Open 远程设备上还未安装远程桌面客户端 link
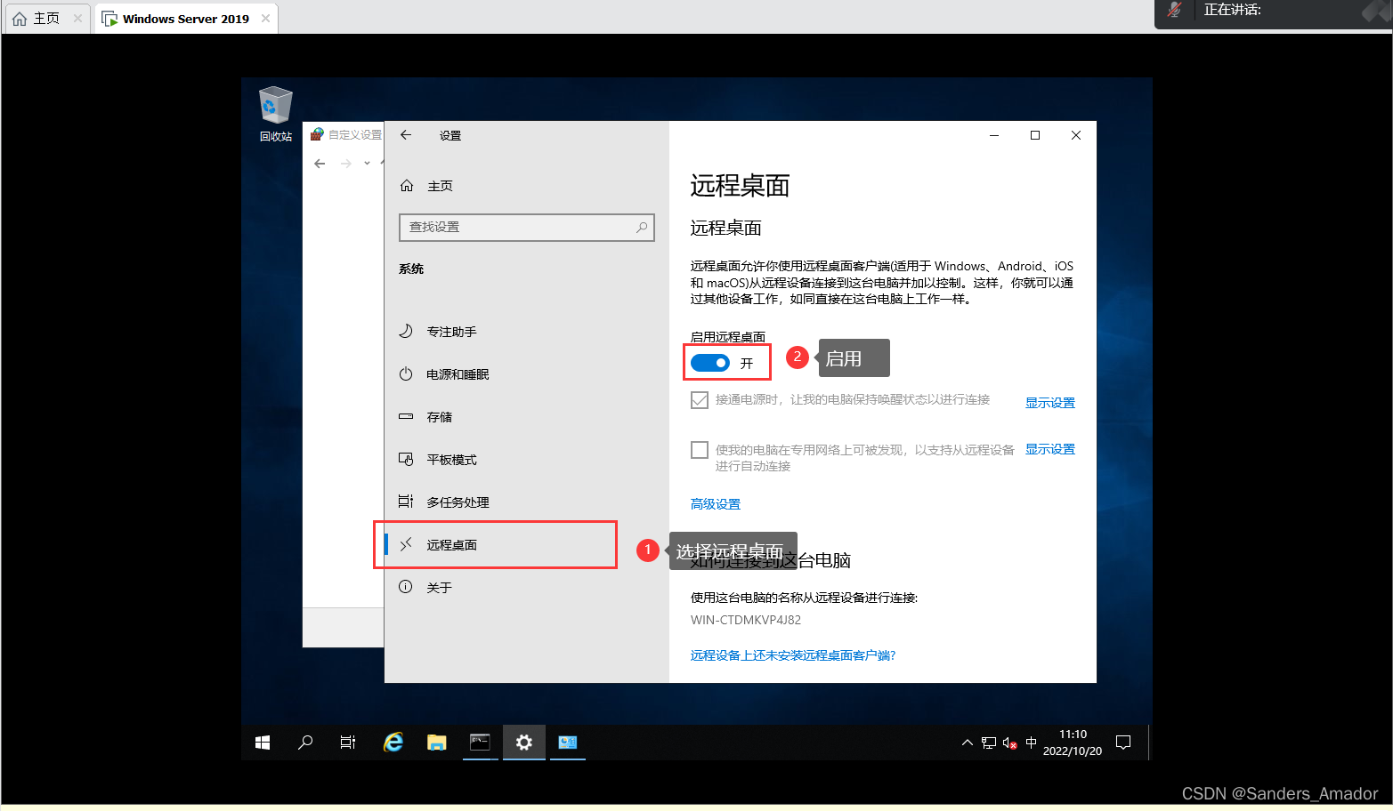Screen dimensions: 1393x811 tap(793, 655)
